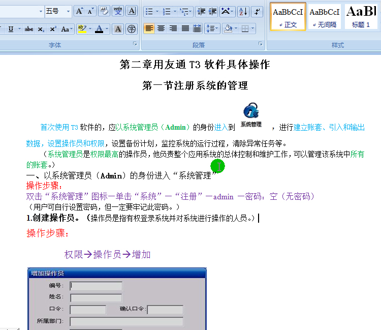Click the Shrink Font button
This screenshot has width=381, height=330.
90,11
